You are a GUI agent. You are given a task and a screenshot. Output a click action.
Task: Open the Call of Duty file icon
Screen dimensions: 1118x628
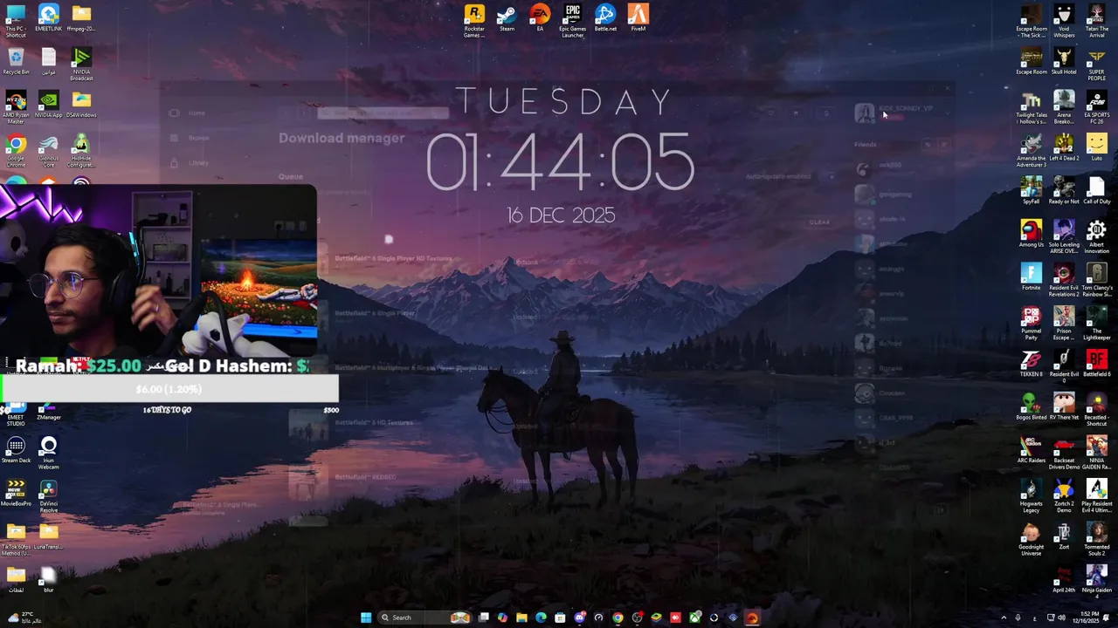(1096, 191)
